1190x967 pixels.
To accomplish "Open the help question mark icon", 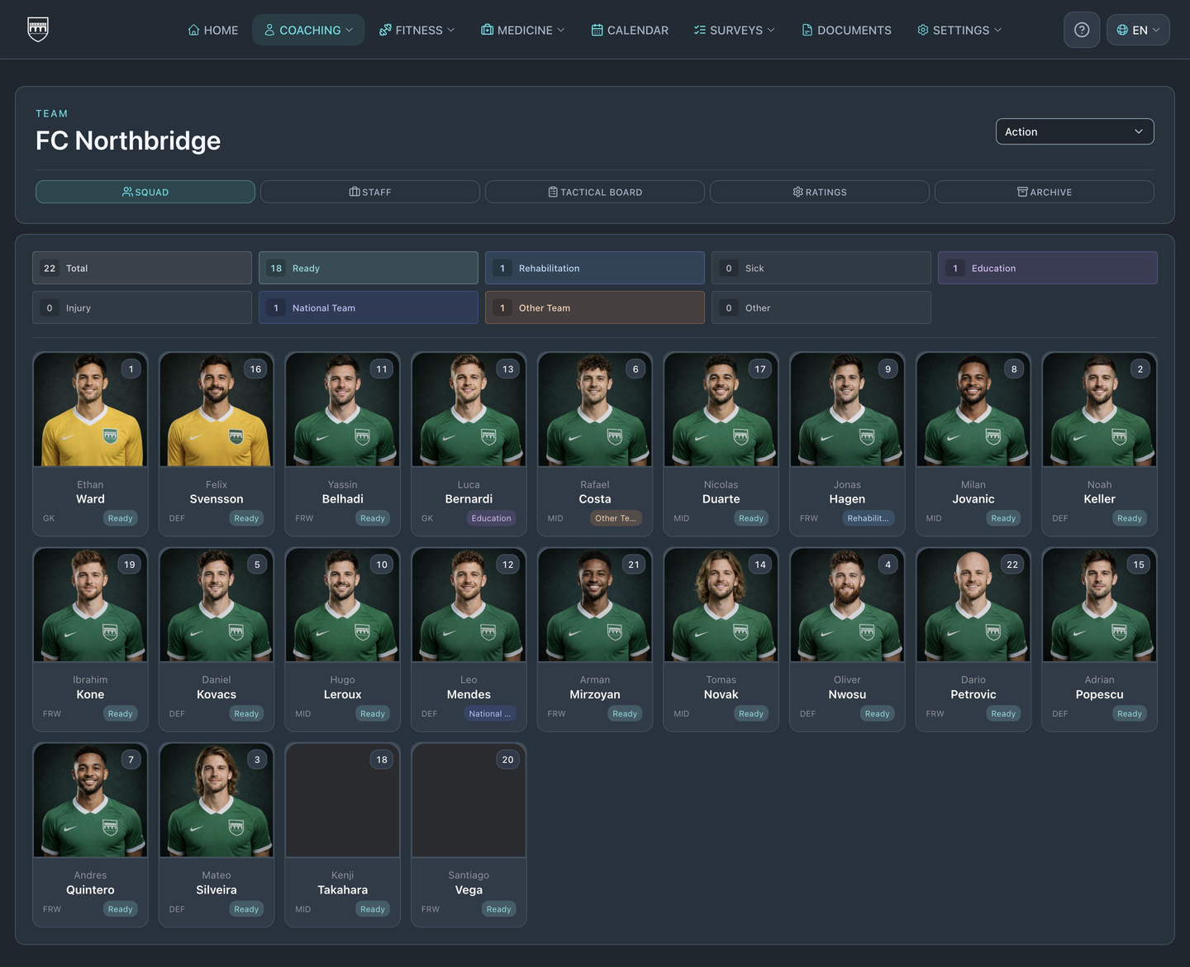I will coord(1082,30).
